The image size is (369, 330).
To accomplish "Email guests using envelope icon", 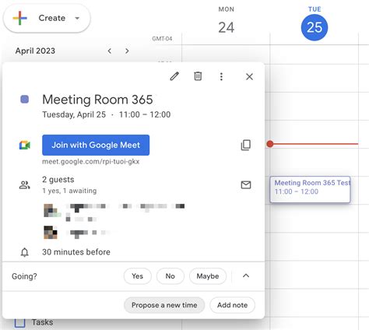I will click(246, 184).
